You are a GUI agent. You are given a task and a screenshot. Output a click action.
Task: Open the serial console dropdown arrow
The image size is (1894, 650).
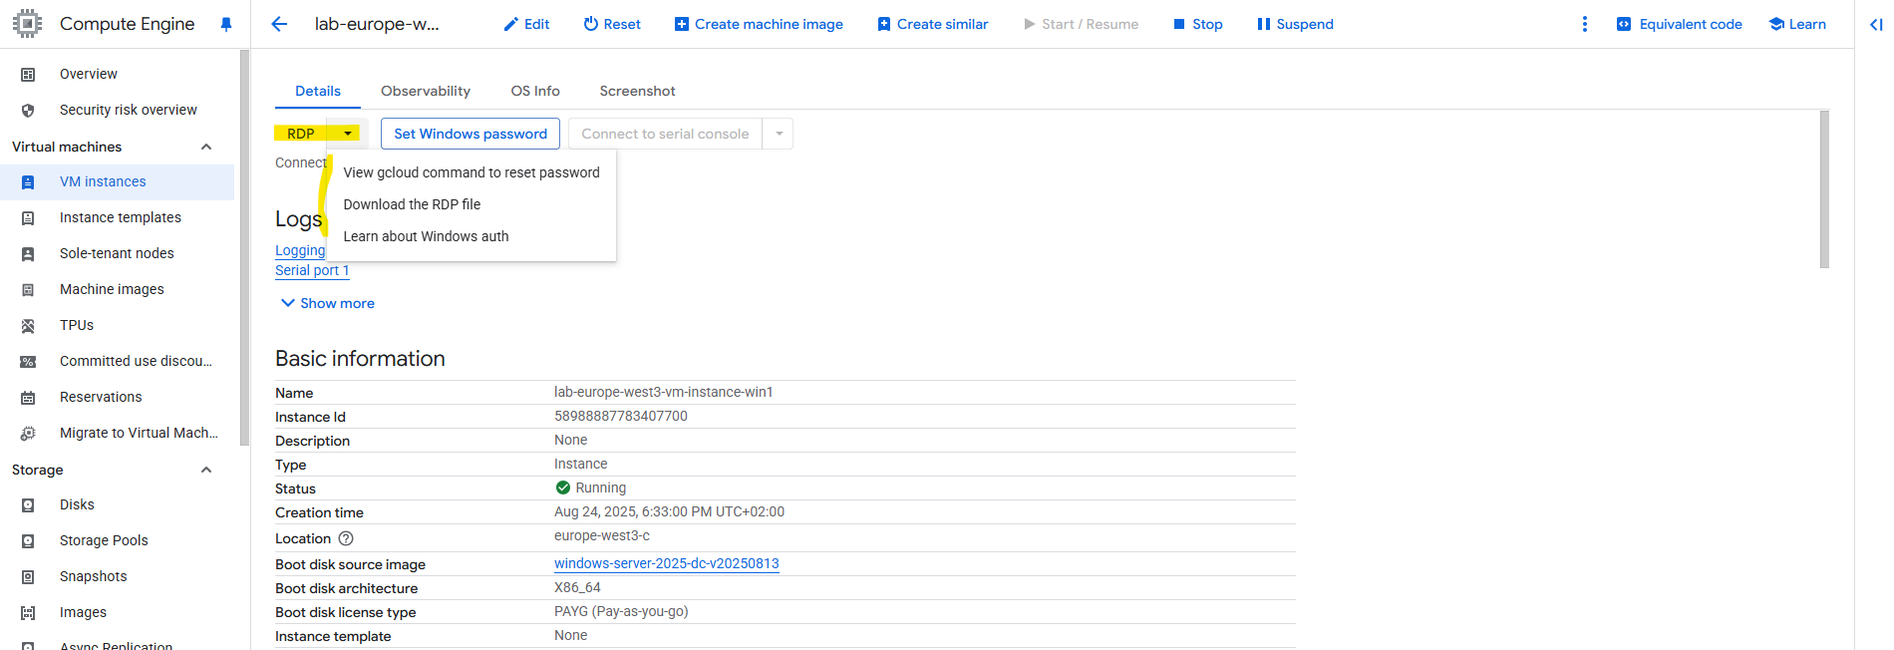(779, 134)
